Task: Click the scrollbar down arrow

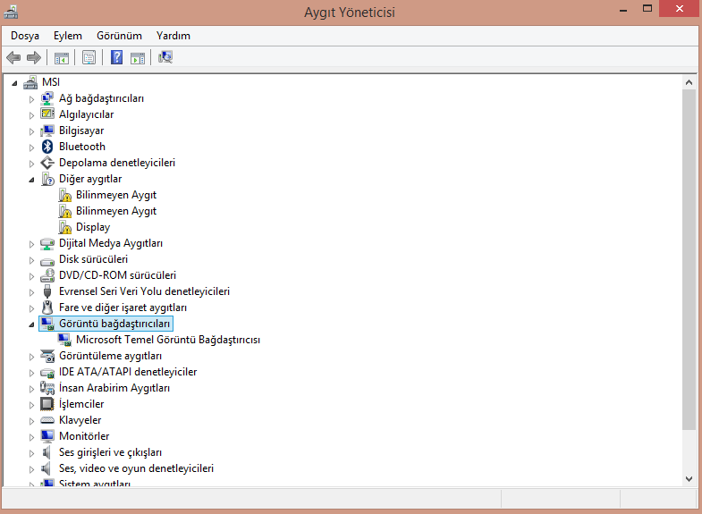Action: pyautogui.click(x=689, y=479)
